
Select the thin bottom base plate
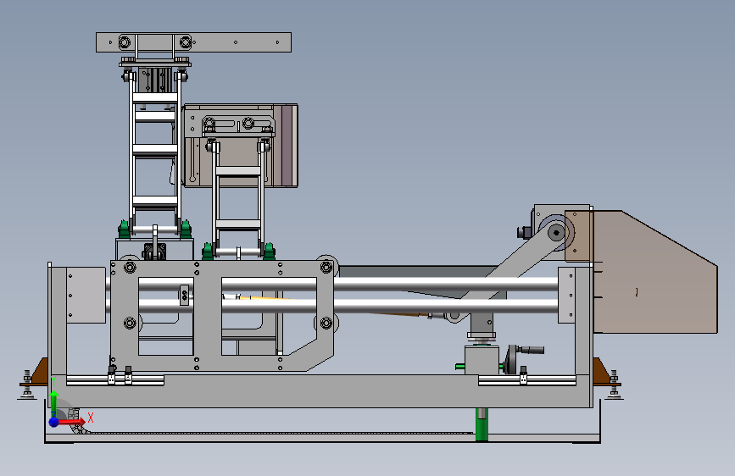(322, 438)
